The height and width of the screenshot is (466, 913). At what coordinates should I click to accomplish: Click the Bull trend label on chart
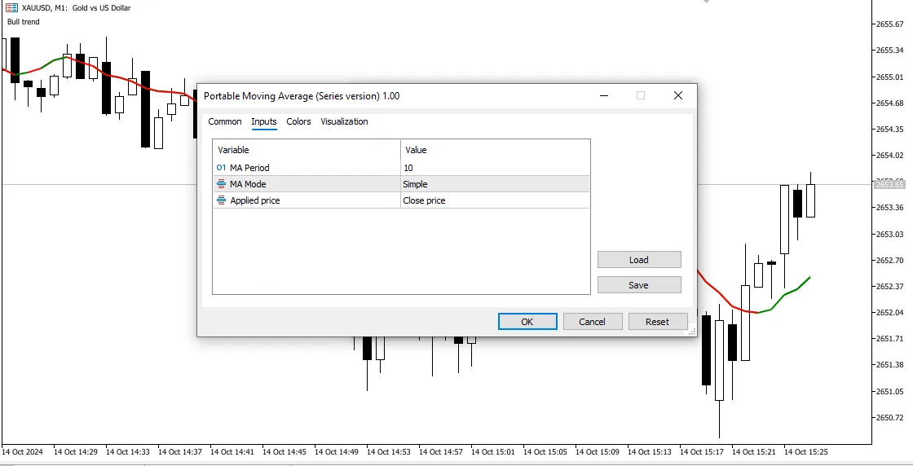(24, 22)
